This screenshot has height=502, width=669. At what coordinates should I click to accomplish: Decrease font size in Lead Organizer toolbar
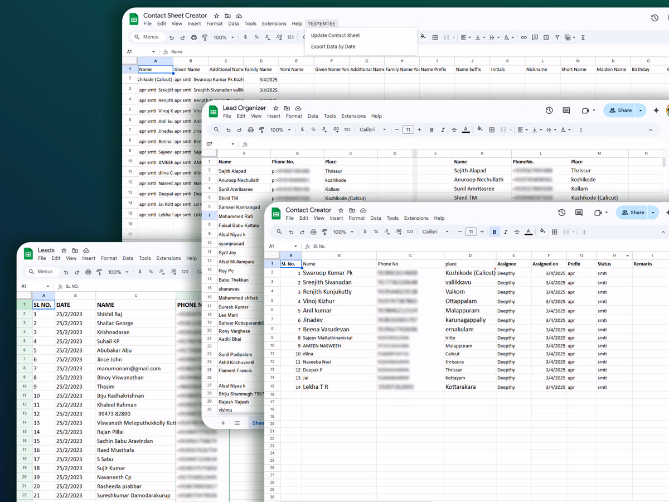[x=397, y=130]
